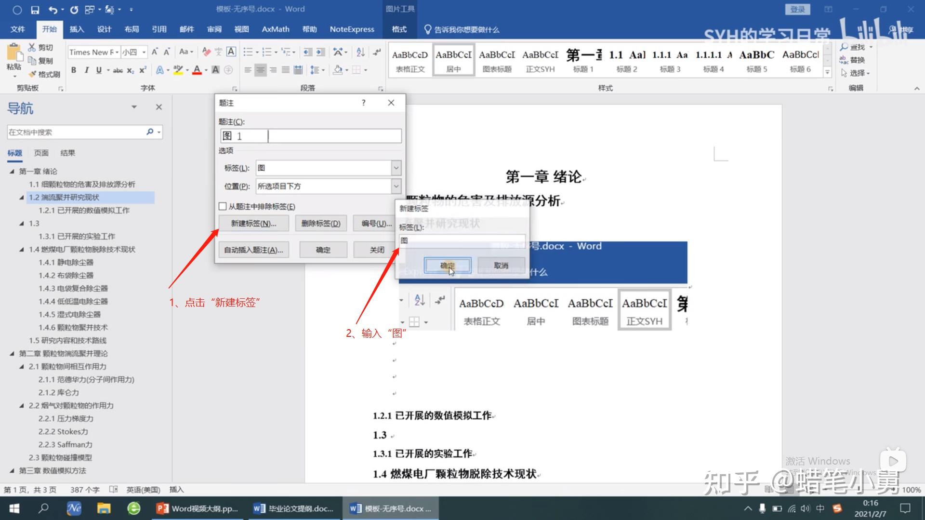Click the 标签 input field in 新建标签 dialog
This screenshot has height=520, width=925.
point(462,240)
